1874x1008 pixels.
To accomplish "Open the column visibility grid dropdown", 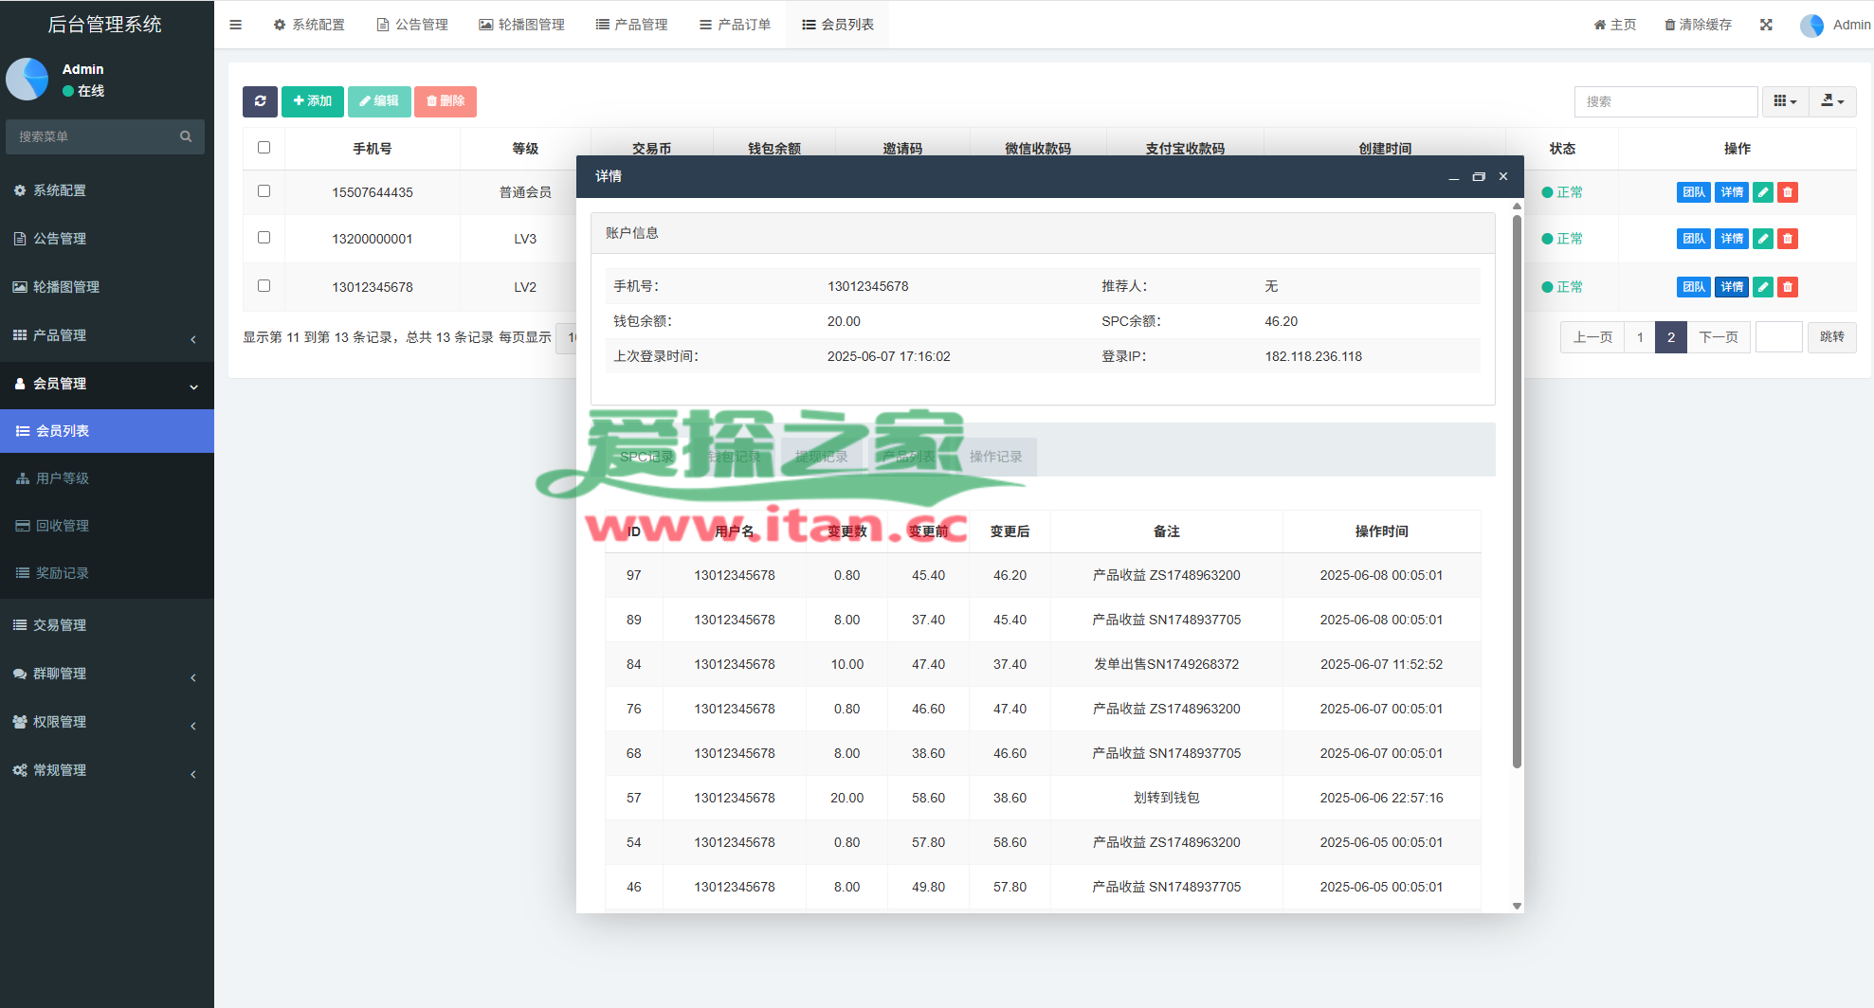I will (1785, 101).
